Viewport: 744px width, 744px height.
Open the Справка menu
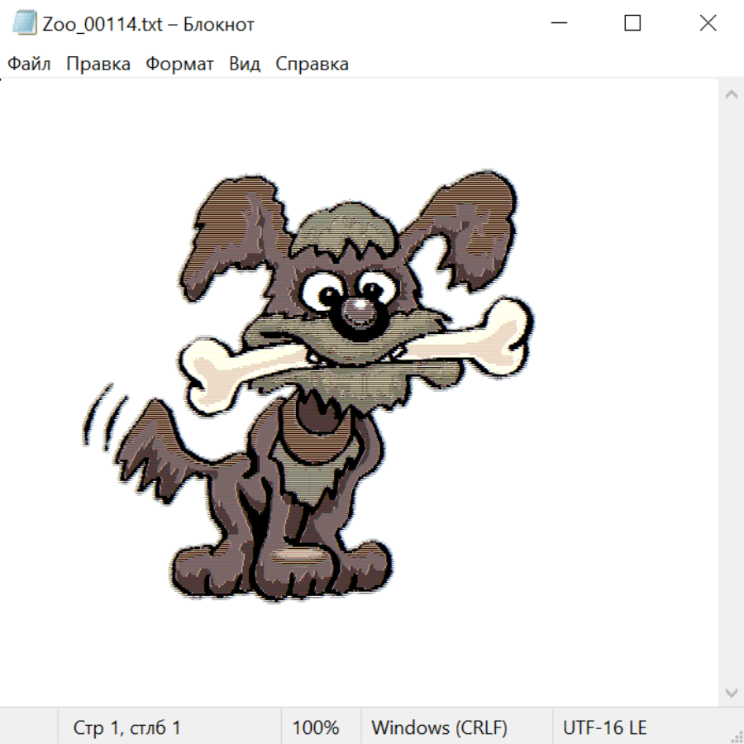(x=312, y=64)
